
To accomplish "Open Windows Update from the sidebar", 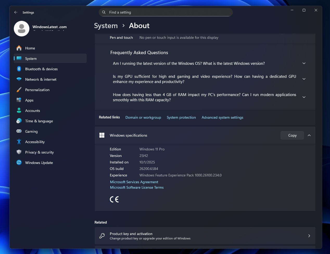I will coord(39,163).
